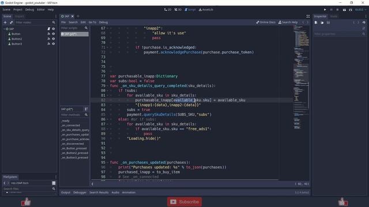
Task: Open Debugger bottom panel
Action: click(80, 193)
